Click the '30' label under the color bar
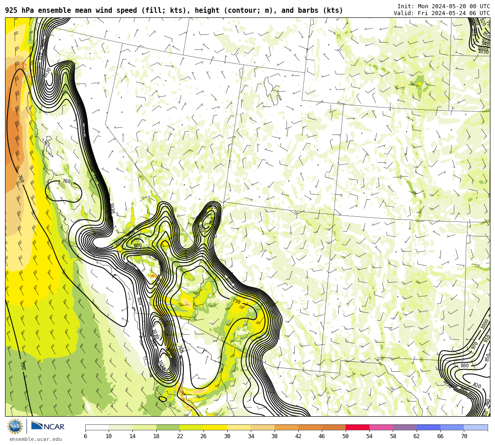The image size is (495, 445). pos(227,436)
